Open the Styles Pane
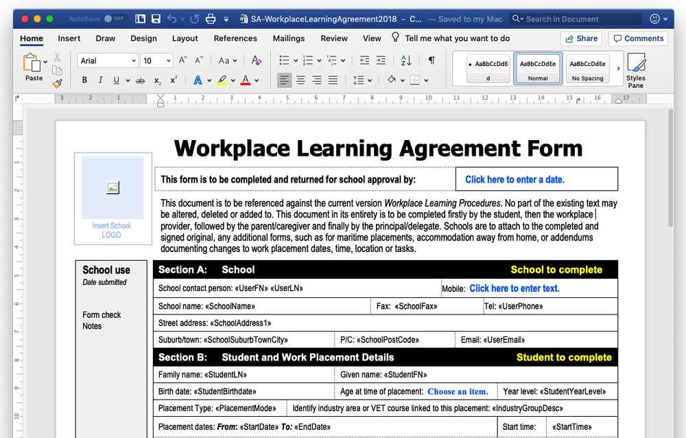The width and height of the screenshot is (686, 438). click(636, 70)
